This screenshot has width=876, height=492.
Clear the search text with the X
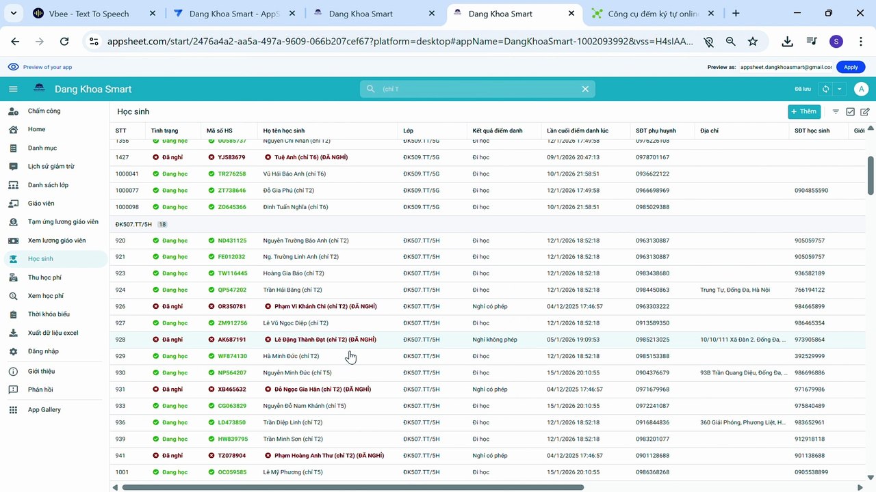tap(585, 89)
